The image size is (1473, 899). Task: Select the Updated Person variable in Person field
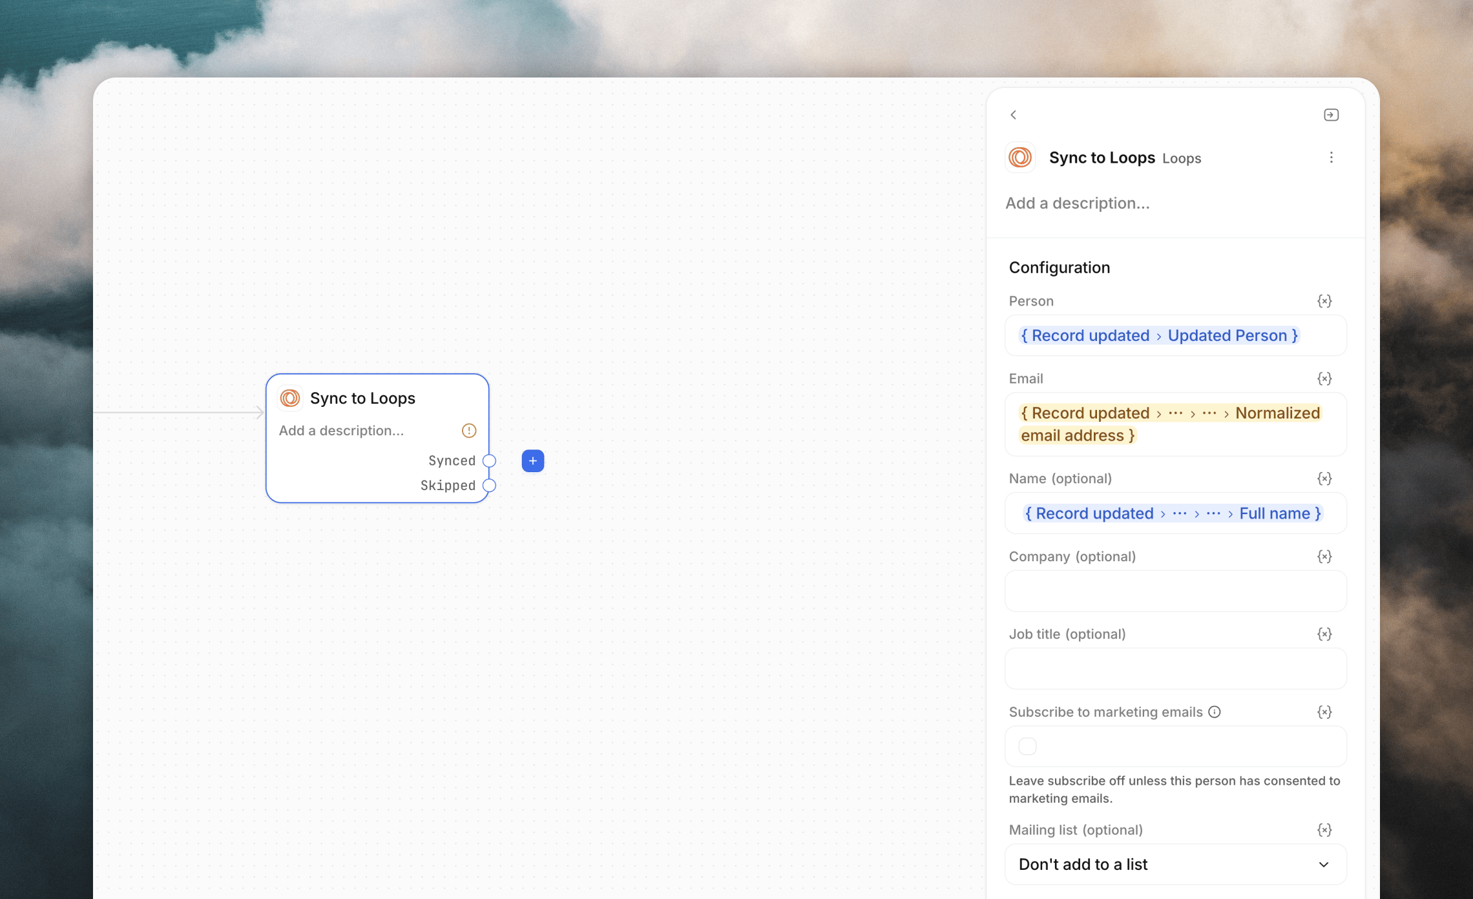(x=1159, y=336)
